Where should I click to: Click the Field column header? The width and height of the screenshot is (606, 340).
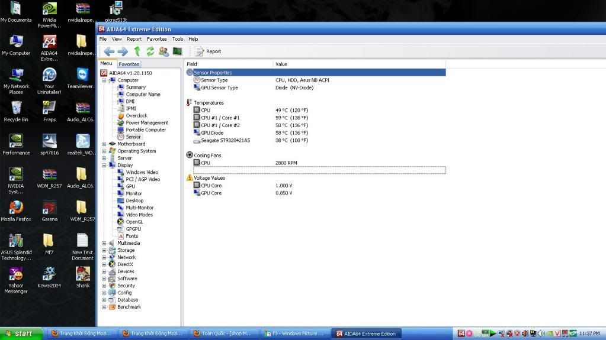(x=229, y=64)
